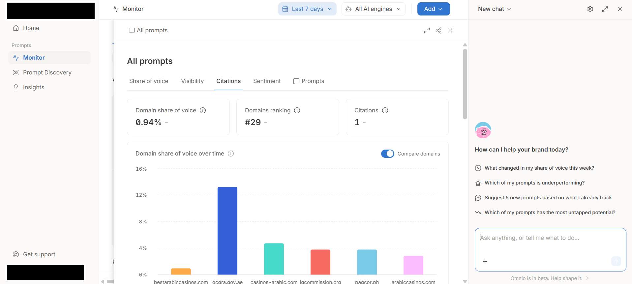The height and width of the screenshot is (284, 632).
Task: Click info icon next to Domains ranking
Action: 297,110
